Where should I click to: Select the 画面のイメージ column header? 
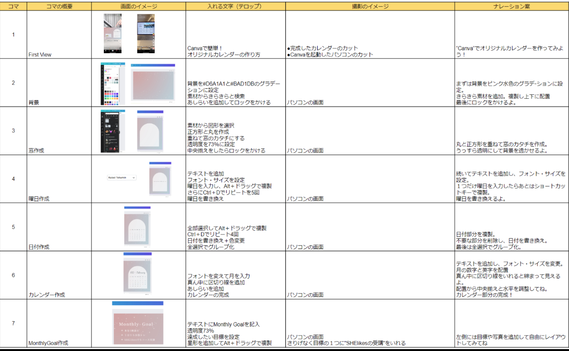click(x=138, y=7)
